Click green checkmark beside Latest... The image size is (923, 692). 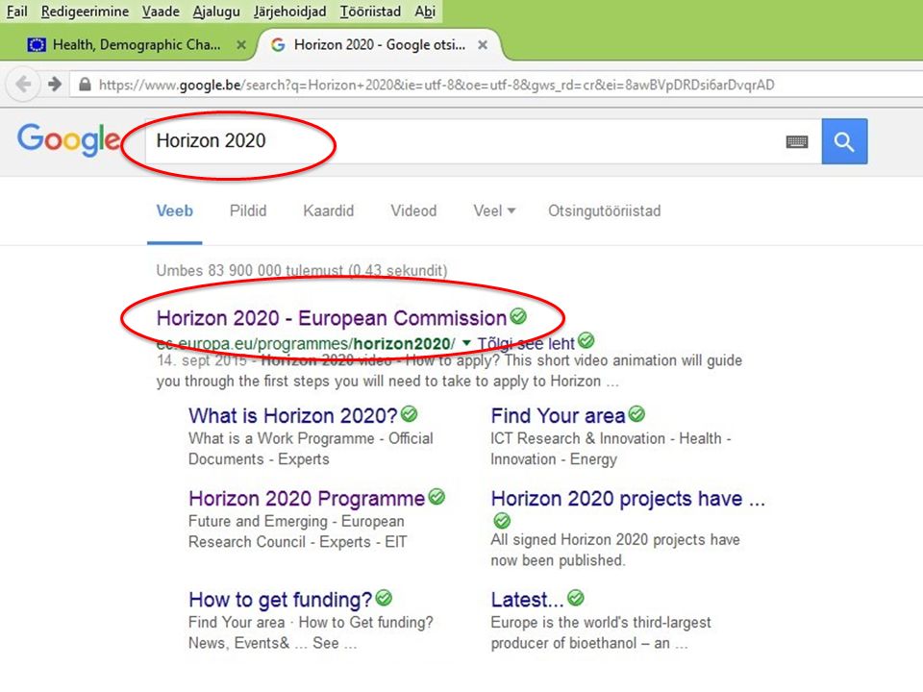[576, 599]
